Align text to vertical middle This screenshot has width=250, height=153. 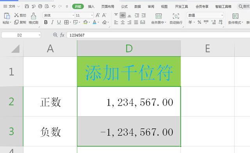(123, 15)
